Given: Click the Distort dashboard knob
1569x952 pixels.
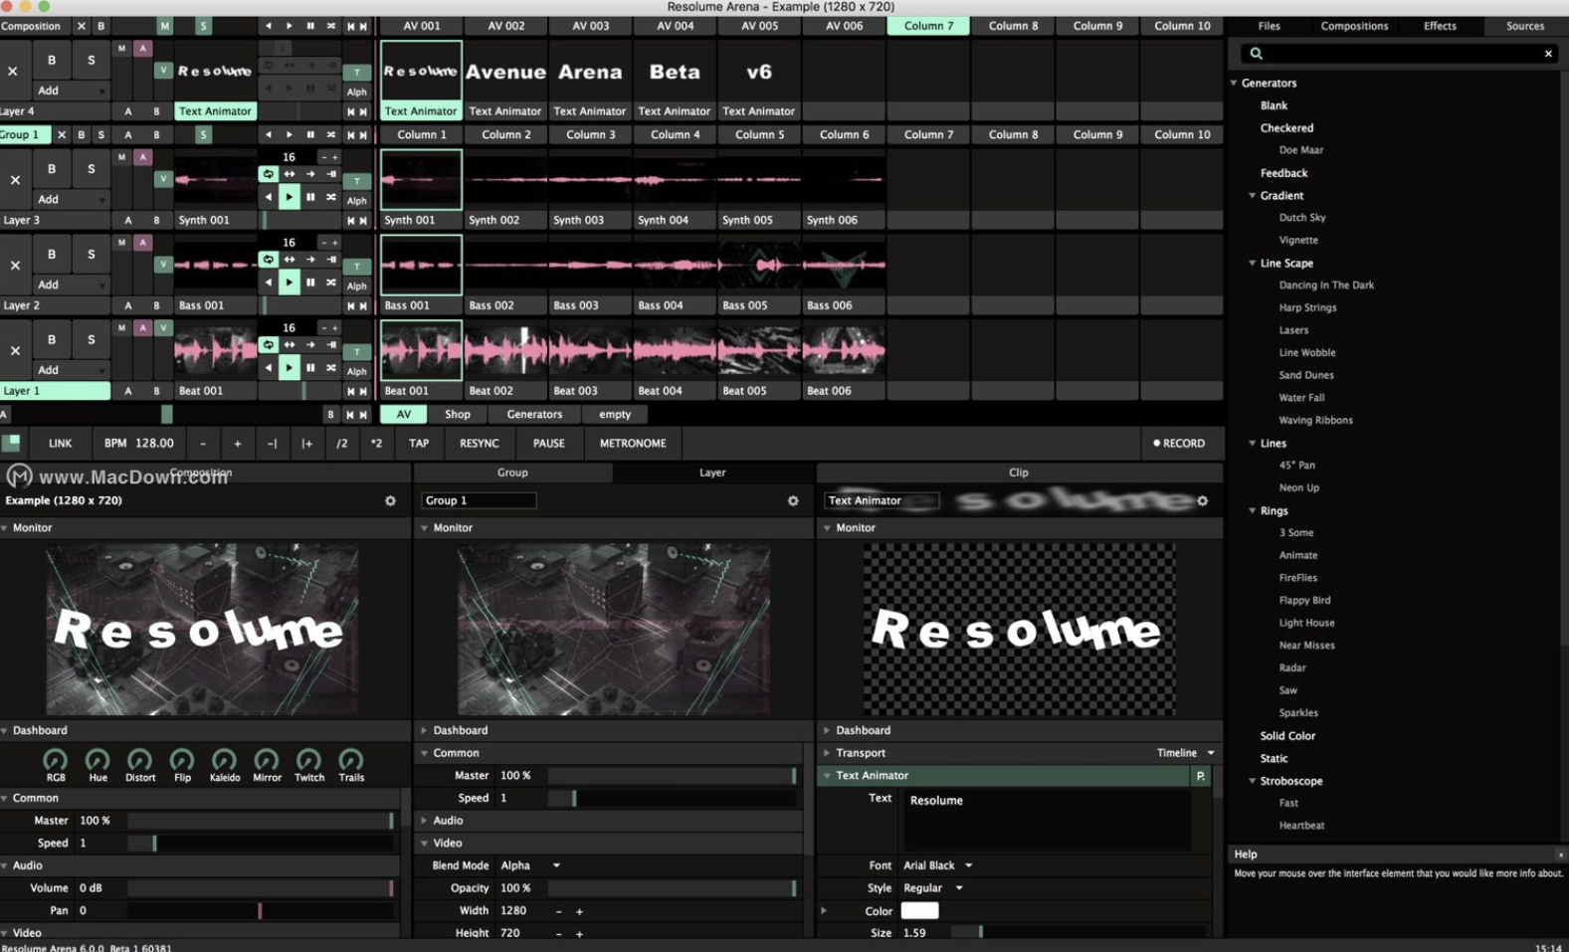Looking at the screenshot, I should pos(139,761).
